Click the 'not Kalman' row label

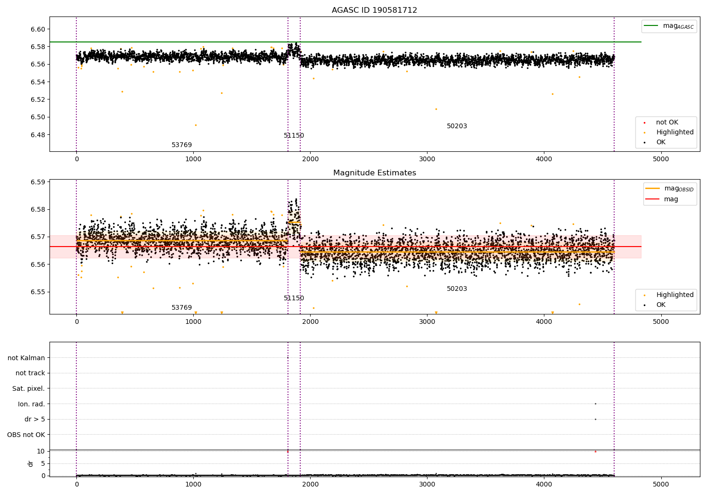[26, 358]
